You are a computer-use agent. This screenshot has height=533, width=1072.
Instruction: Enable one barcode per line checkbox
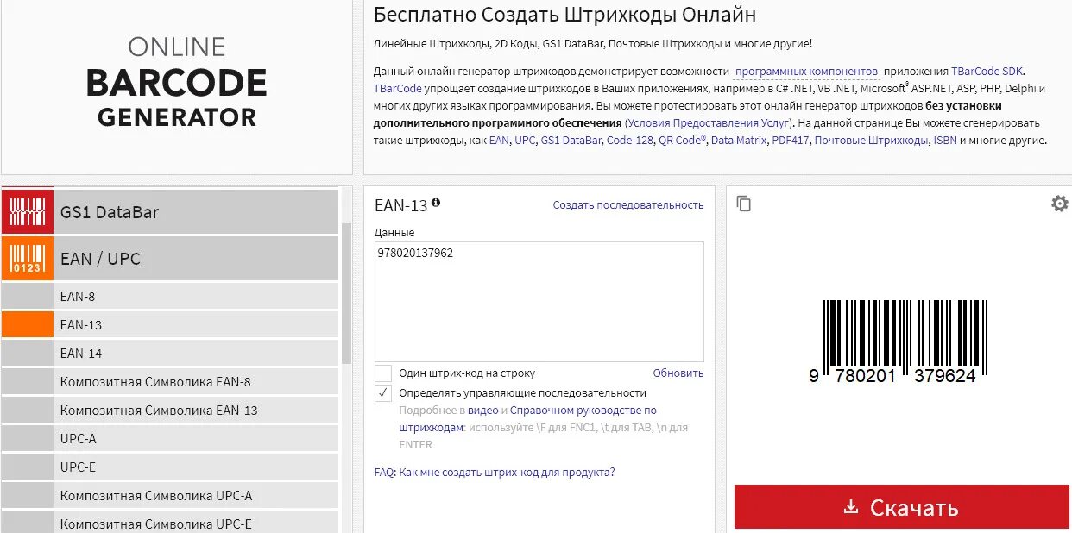click(383, 373)
